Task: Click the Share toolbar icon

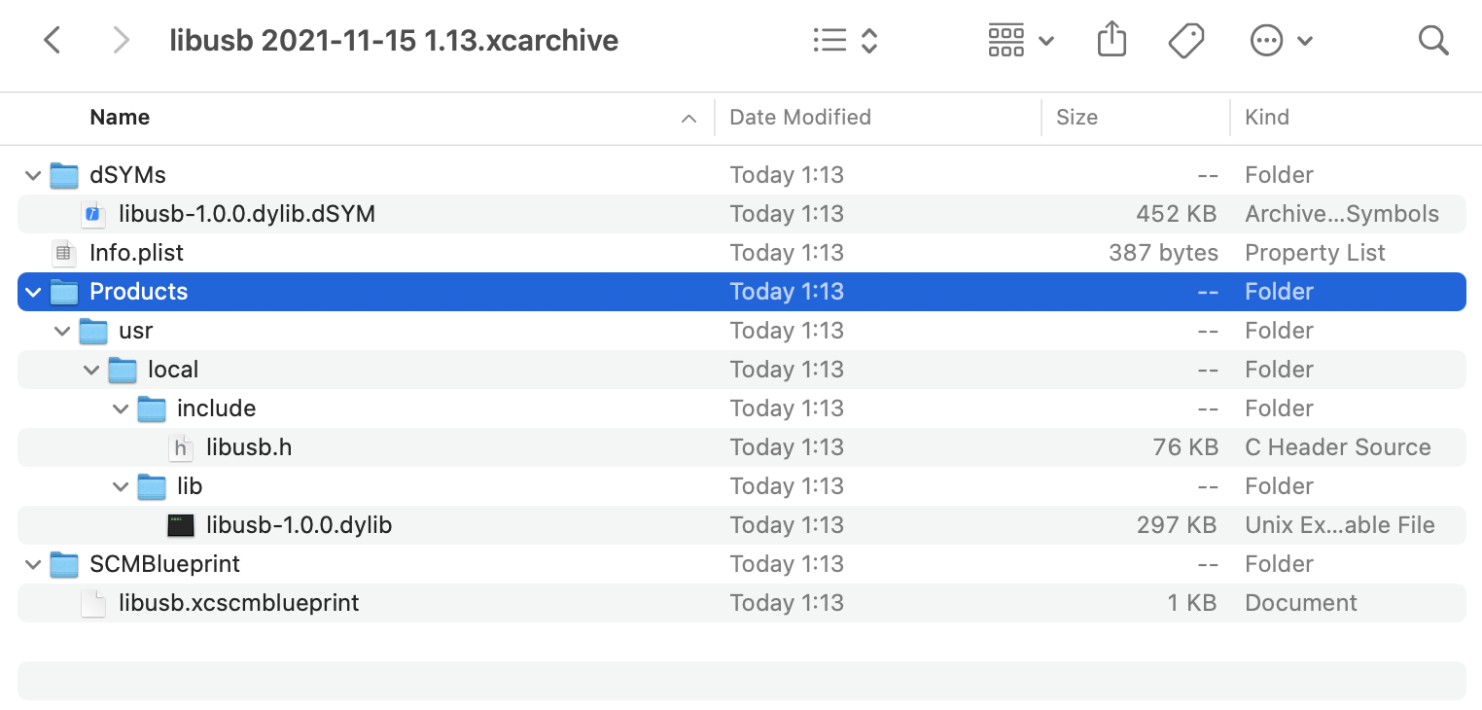Action: (1111, 40)
